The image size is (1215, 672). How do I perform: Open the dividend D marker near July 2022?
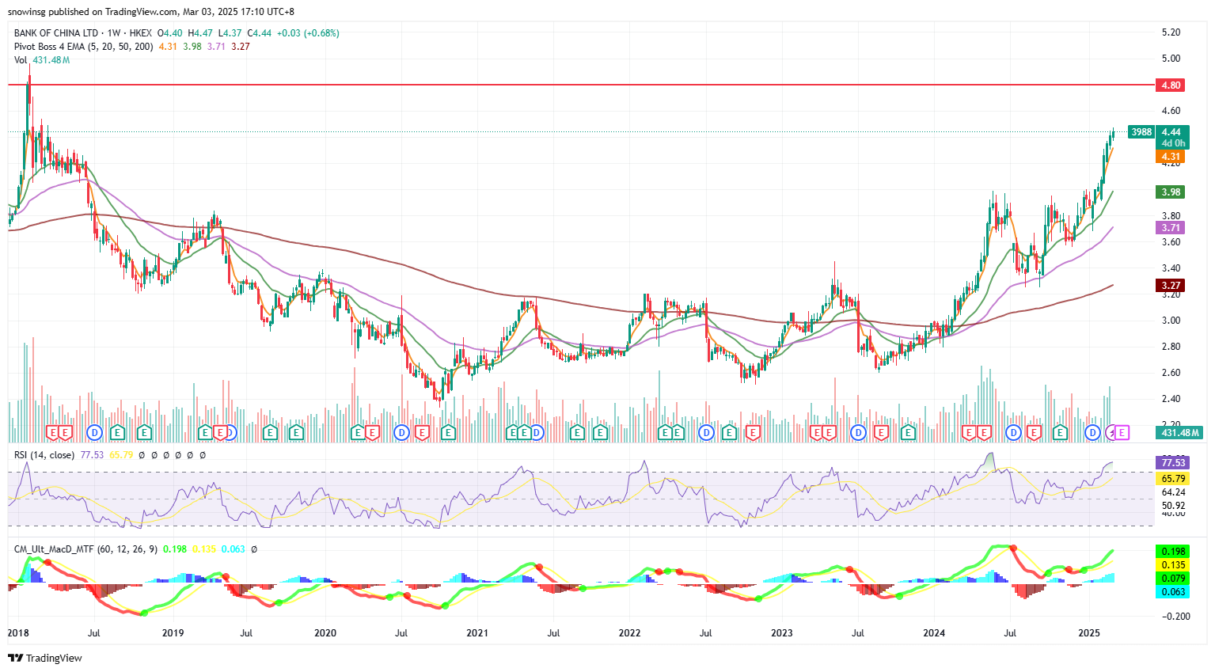point(706,432)
